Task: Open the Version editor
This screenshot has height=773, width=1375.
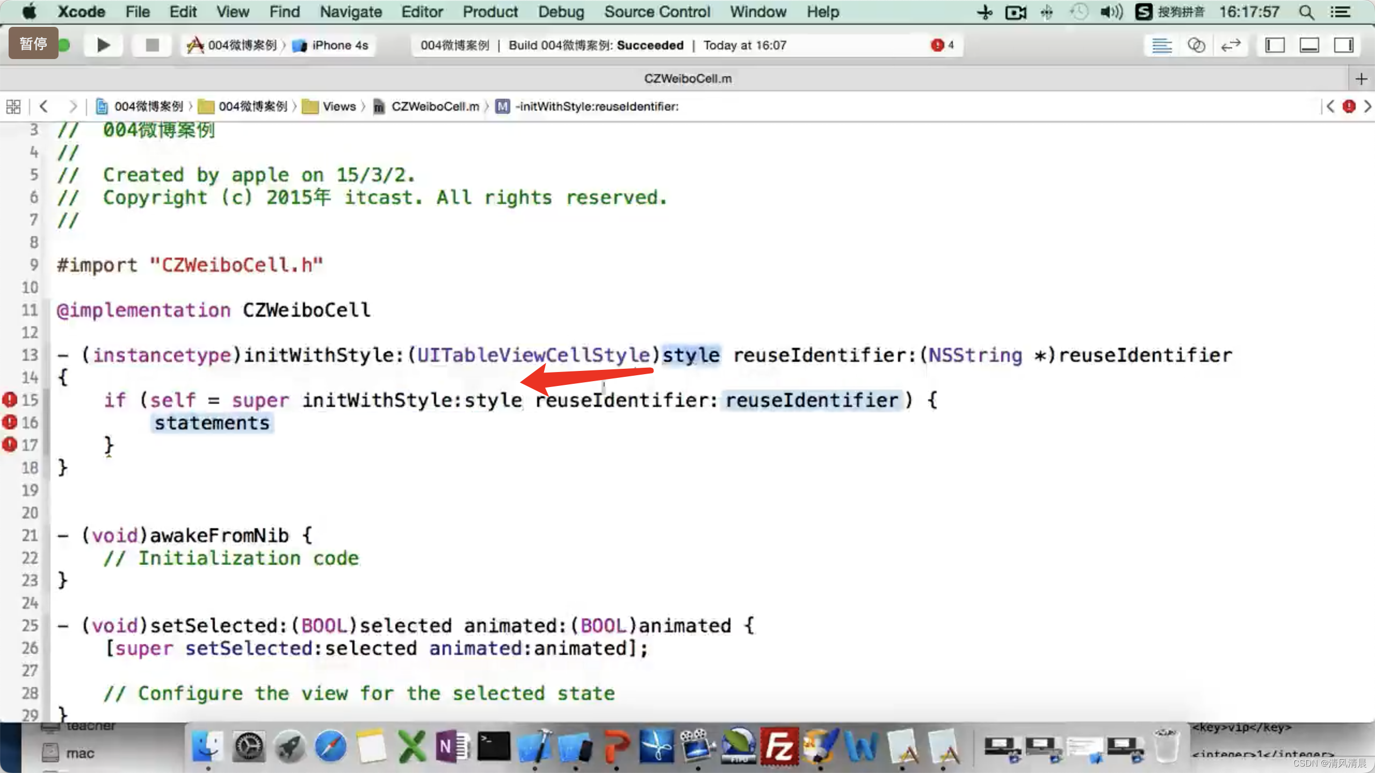Action: (1231, 45)
